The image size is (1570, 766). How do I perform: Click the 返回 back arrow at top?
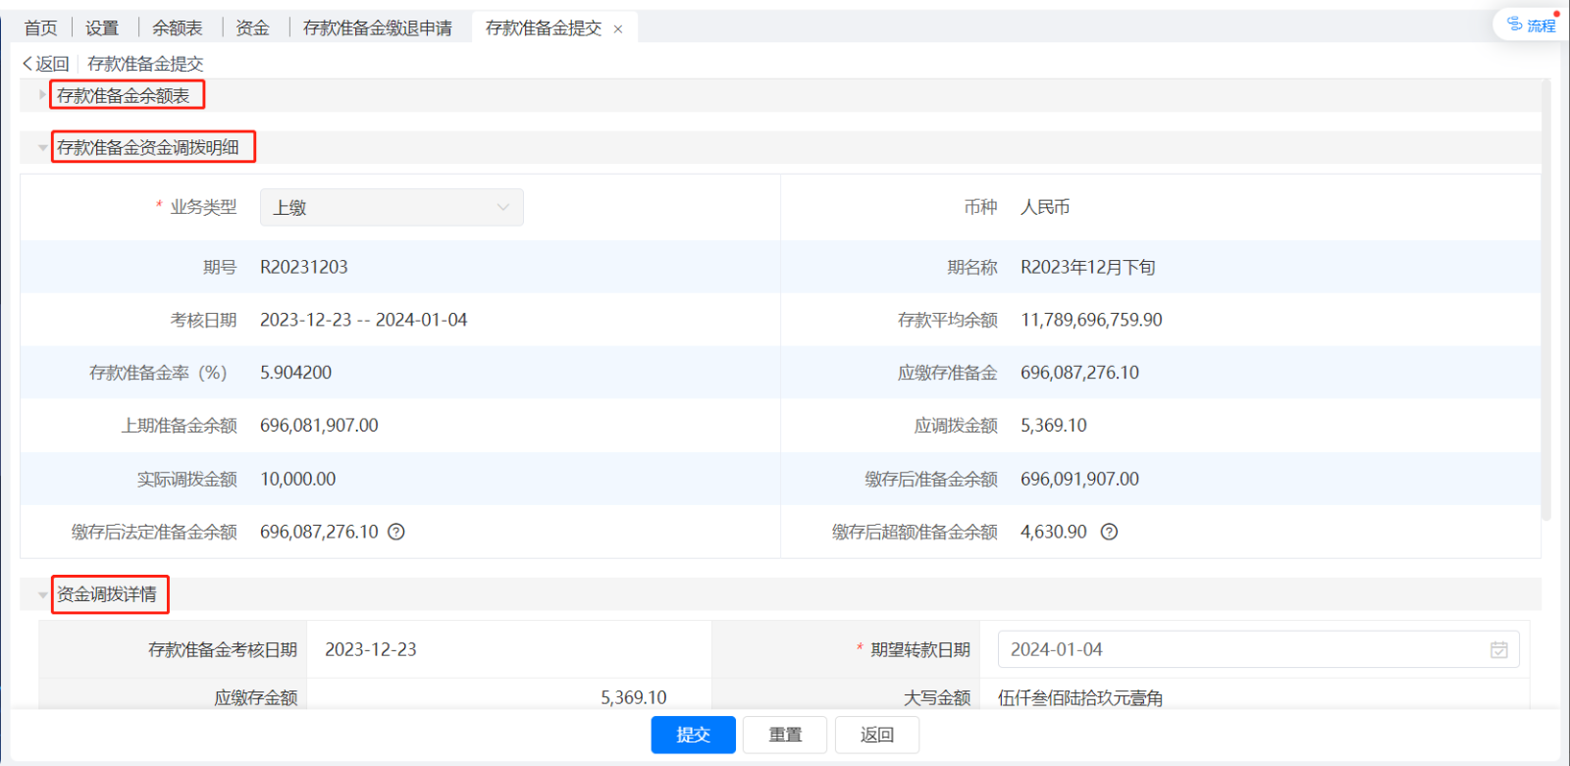click(45, 64)
